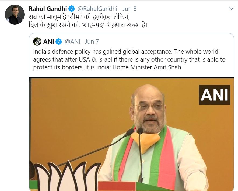Viewport: 238px width, 191px height.
Task: Click 'Home Minister Amit Shah' in quoted text
Action: point(147,67)
